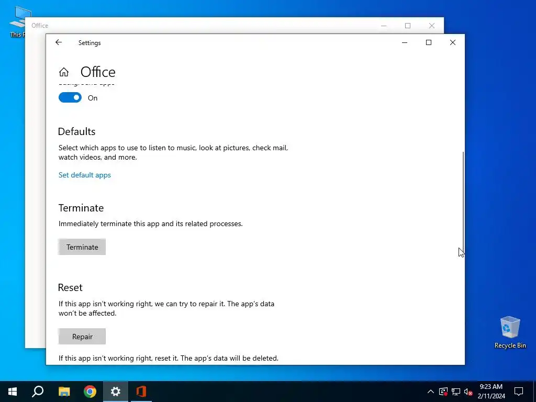Maximize the background Office window
The height and width of the screenshot is (402, 536).
point(408,26)
